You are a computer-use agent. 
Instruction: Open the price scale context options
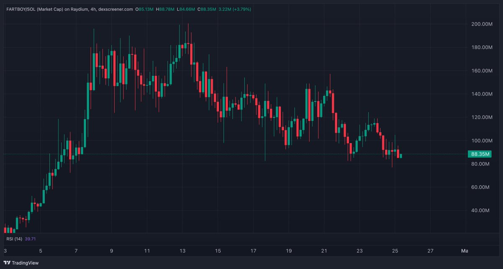(482, 126)
